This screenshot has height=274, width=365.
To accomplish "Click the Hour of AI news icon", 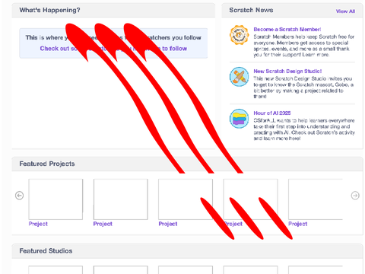I will (239, 119).
